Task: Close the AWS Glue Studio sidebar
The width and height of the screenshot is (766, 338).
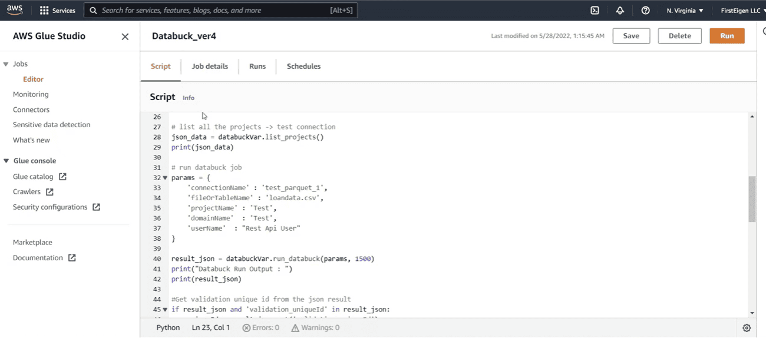Action: (125, 37)
